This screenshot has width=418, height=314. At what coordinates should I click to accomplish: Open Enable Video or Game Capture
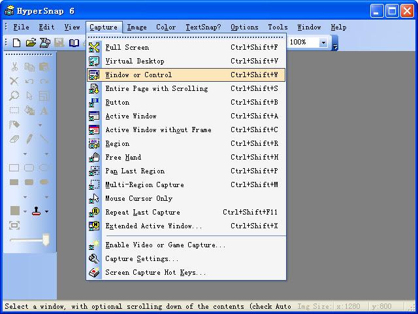coord(186,245)
